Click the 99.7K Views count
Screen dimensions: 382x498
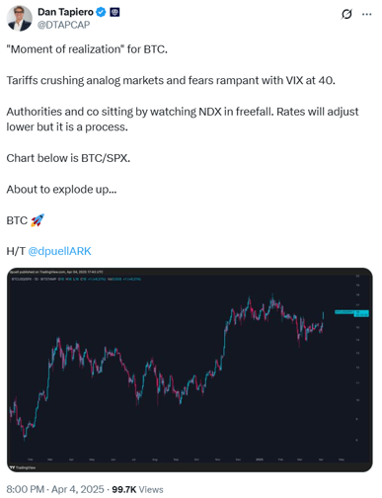click(137, 490)
